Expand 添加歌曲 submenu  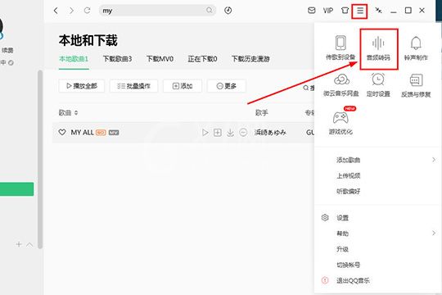(378, 160)
